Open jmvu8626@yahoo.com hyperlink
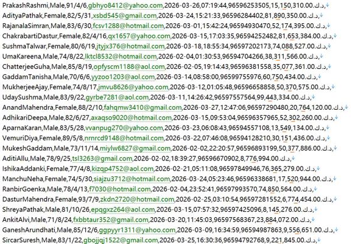 point(133,87)
